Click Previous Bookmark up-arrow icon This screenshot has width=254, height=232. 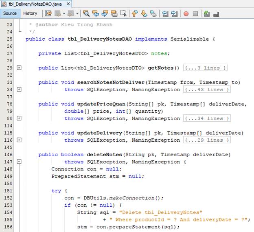pyautogui.click(x=135, y=13)
